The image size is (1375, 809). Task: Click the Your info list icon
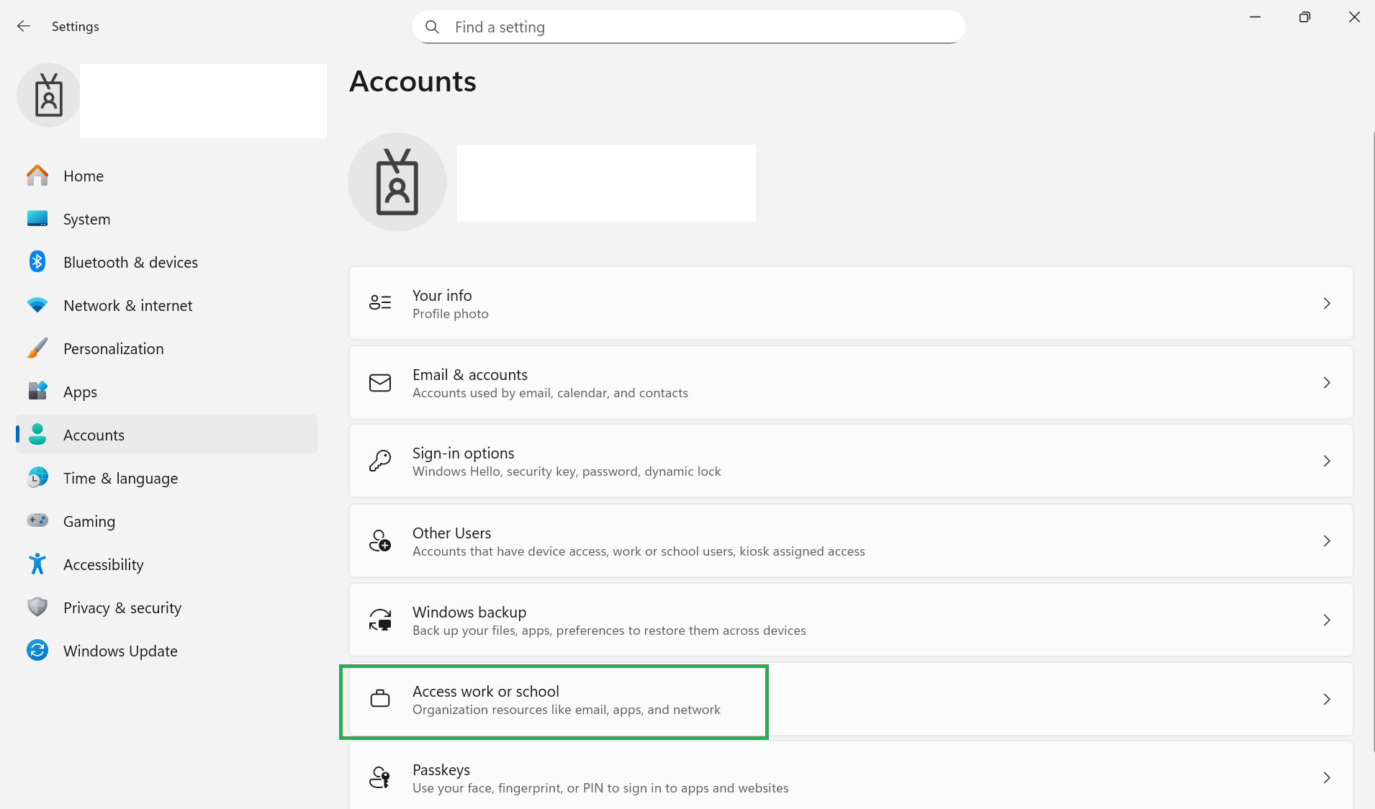point(380,303)
